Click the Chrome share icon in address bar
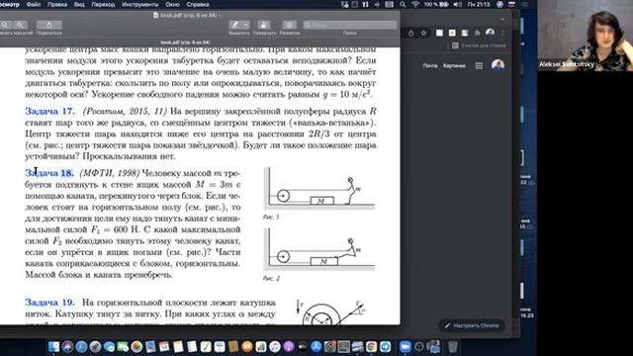 point(411,33)
